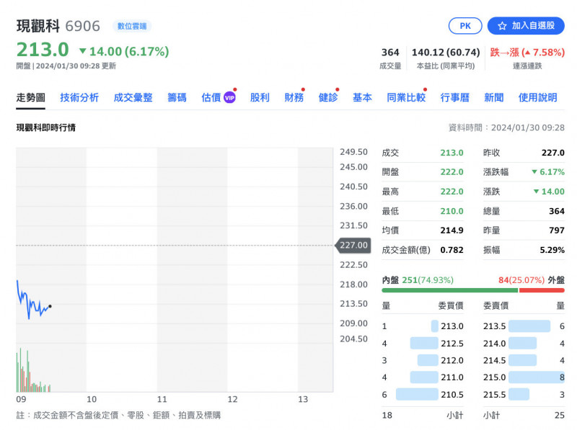View the 股利 tab

tap(260, 98)
